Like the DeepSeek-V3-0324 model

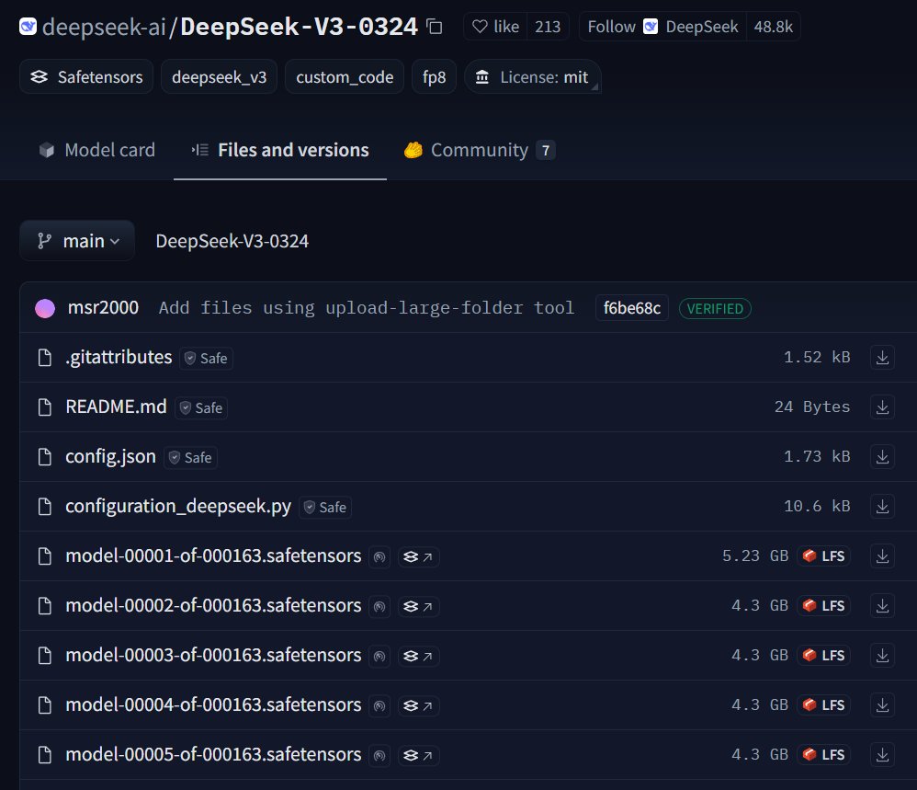pos(495,27)
